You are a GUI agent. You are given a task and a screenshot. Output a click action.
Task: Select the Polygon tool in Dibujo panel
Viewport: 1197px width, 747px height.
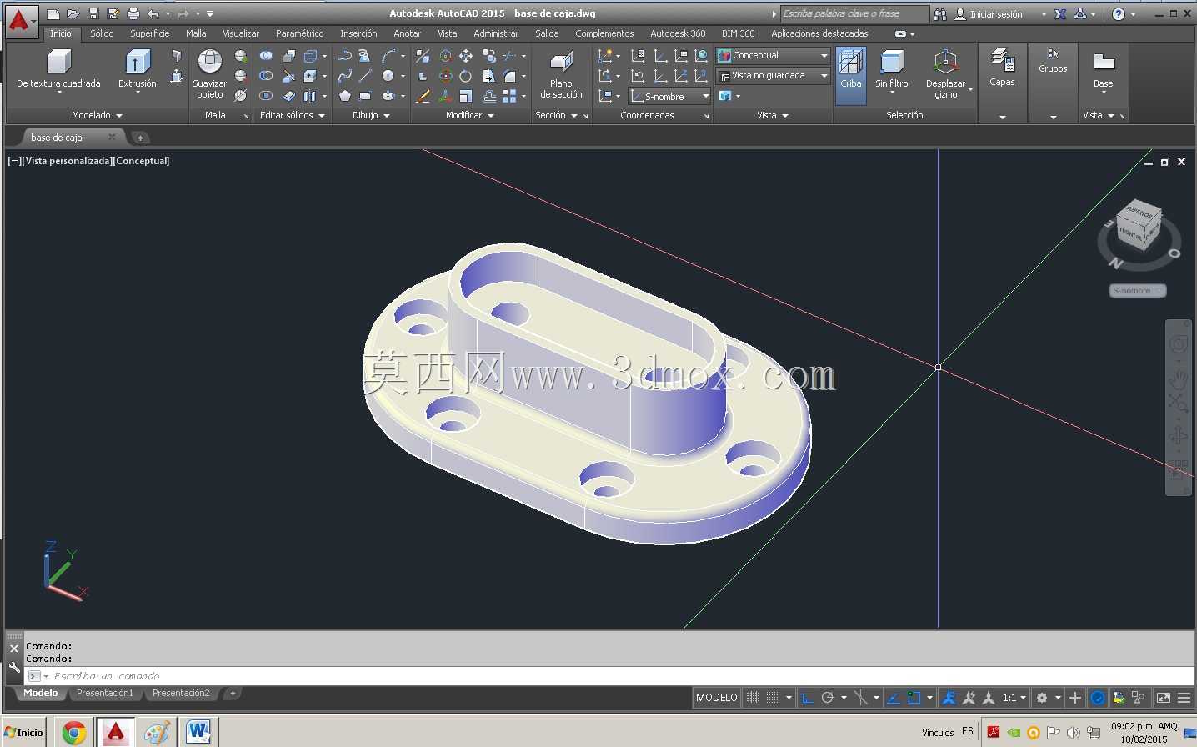[345, 96]
